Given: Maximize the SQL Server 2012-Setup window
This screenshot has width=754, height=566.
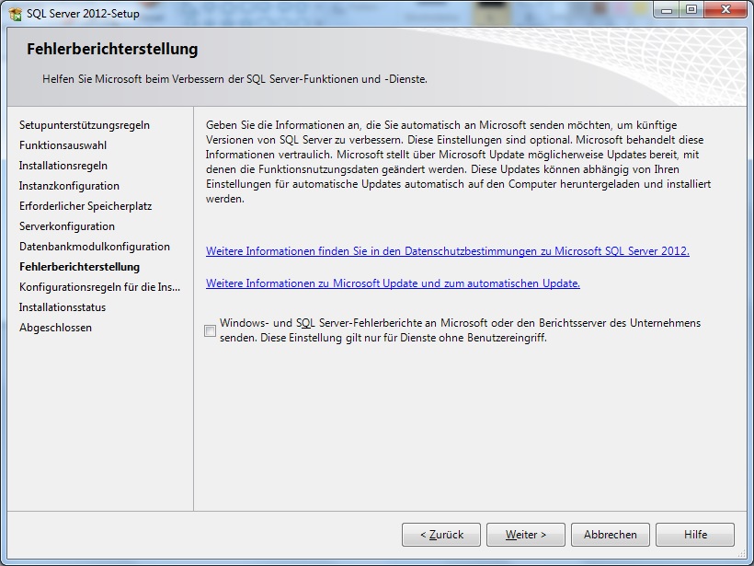Looking at the screenshot, I should point(691,9).
